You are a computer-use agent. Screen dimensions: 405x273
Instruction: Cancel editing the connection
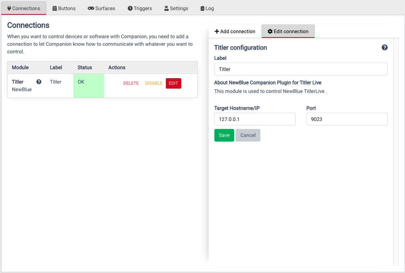click(x=248, y=135)
